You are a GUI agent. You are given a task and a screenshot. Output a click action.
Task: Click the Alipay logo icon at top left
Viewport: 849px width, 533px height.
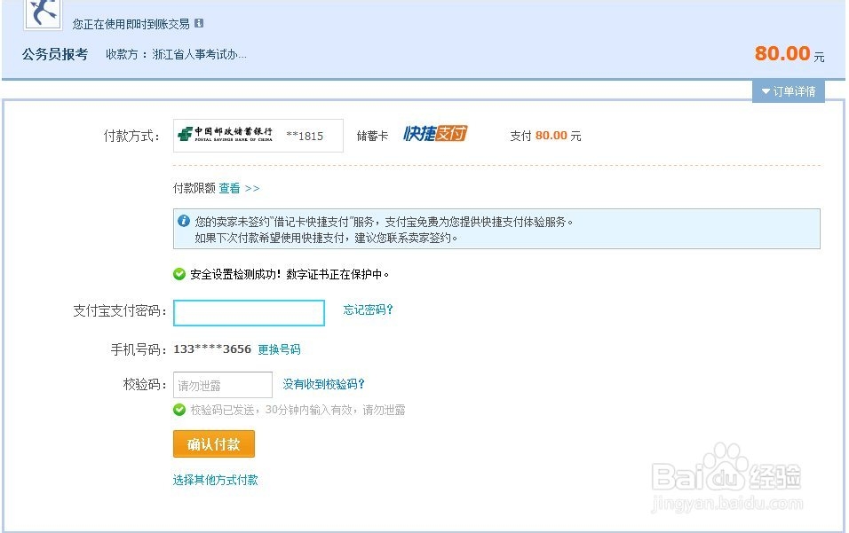(41, 14)
